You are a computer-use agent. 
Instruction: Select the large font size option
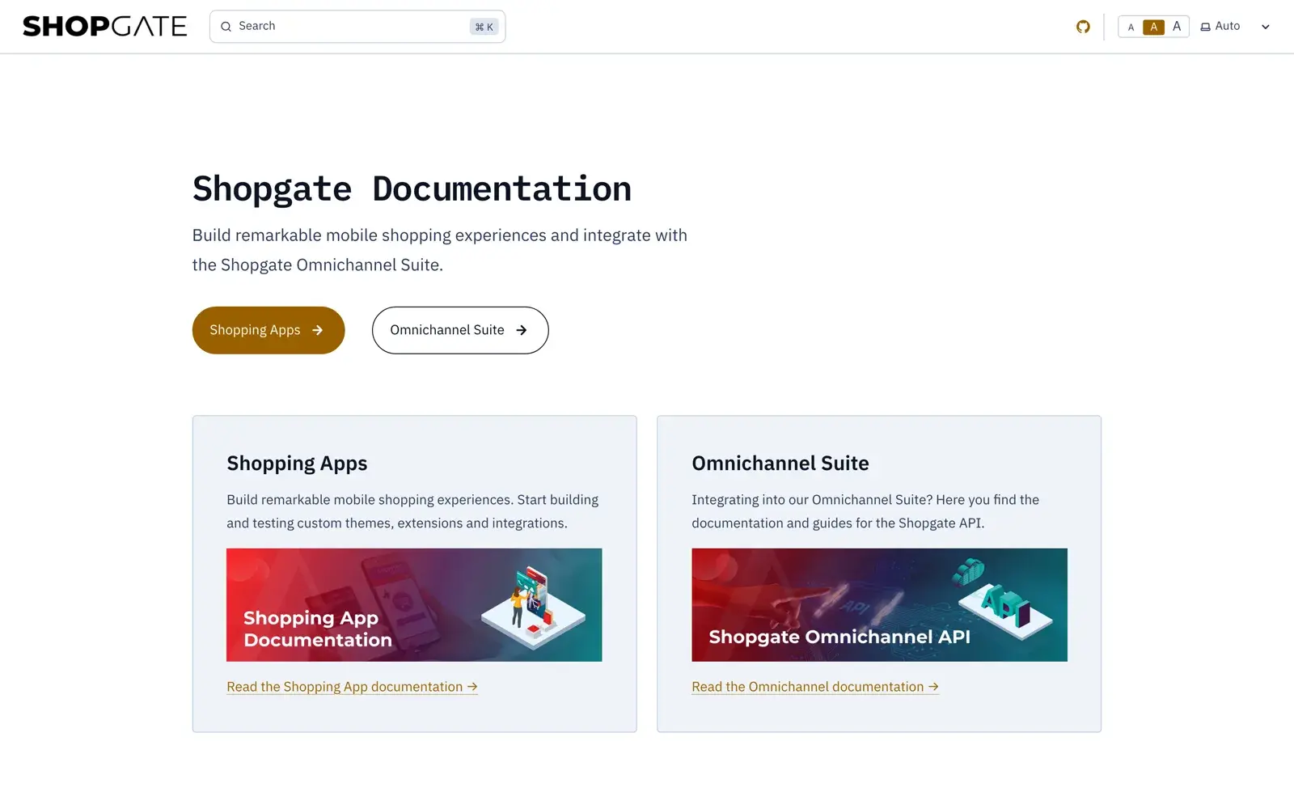[1177, 27]
